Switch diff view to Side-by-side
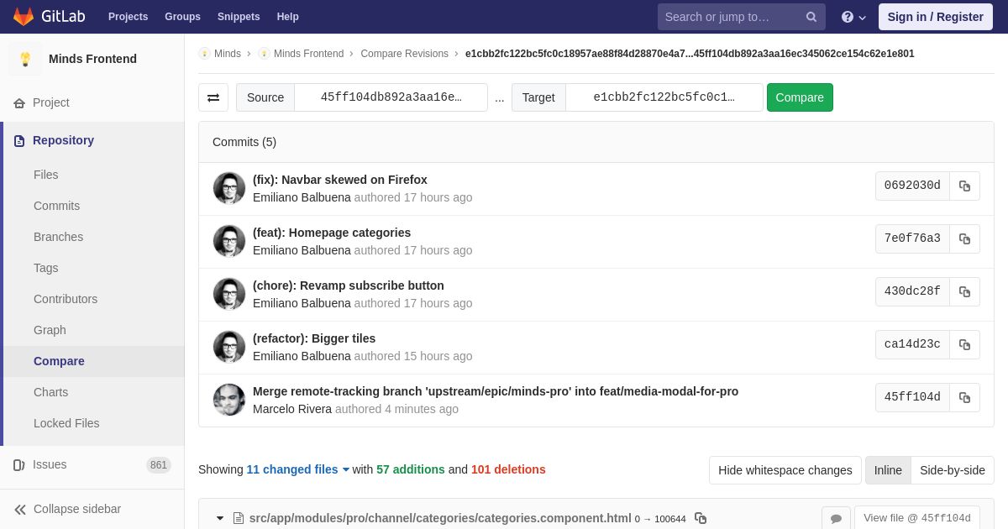Screen dimensions: 1008x529 [x=953, y=470]
